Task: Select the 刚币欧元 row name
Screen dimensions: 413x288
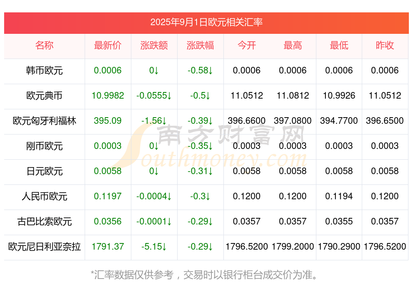Action: (44, 146)
